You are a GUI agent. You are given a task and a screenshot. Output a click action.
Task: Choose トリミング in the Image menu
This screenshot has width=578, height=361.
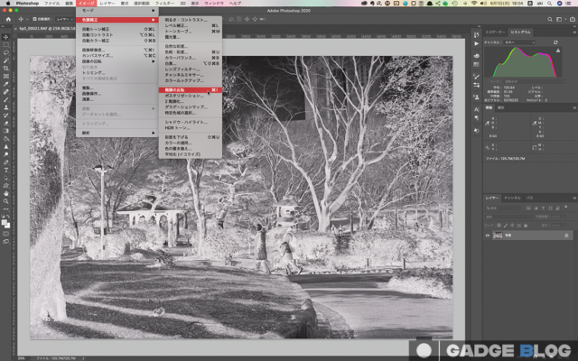pos(117,73)
